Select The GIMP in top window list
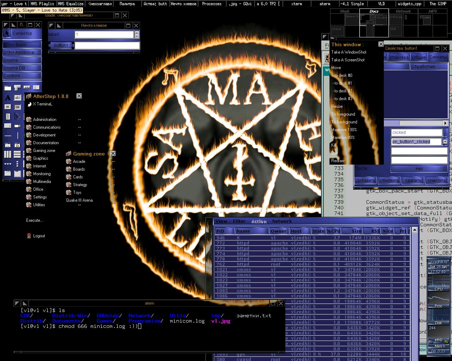This screenshot has height=361, width=452. point(438,4)
